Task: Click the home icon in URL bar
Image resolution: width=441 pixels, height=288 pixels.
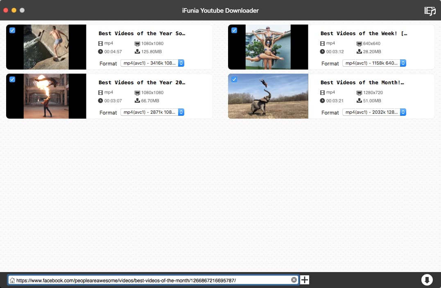Action: point(12,280)
